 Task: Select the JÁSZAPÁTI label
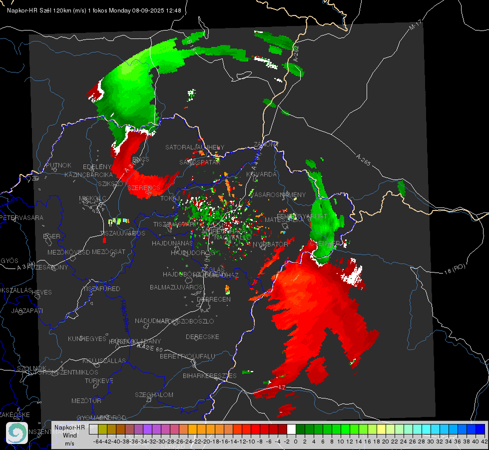click(27, 310)
